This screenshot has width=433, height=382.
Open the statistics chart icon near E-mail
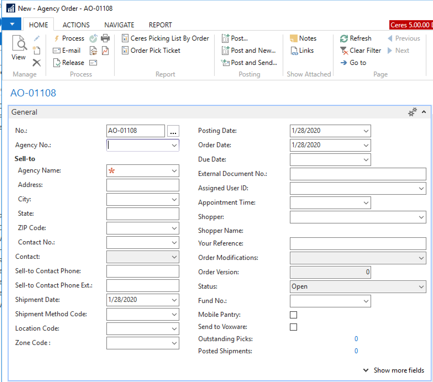(x=105, y=50)
